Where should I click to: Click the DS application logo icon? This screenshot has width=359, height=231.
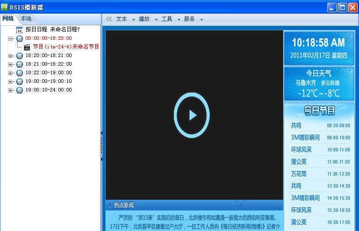(5, 7)
